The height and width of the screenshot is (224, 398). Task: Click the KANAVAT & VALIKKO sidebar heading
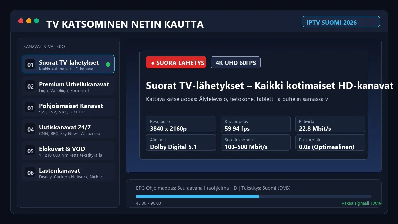tap(44, 47)
